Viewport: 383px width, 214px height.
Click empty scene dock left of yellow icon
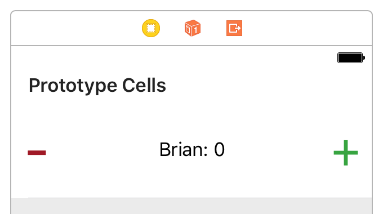click(75, 28)
